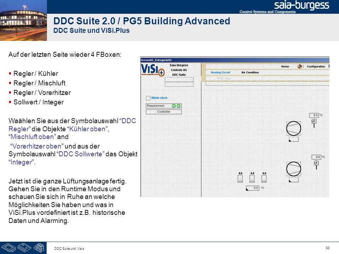Click the 'Regler / Mischluft' bullet item
The width and height of the screenshot is (339, 254).
tap(39, 83)
